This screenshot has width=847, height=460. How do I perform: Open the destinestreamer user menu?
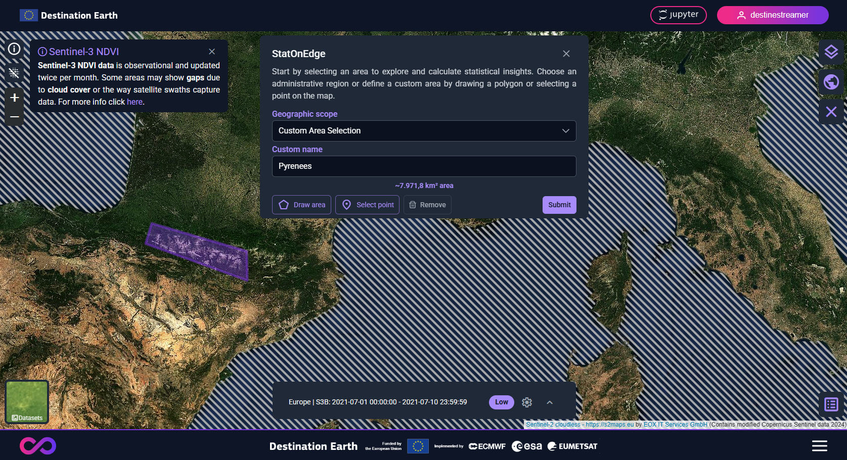pyautogui.click(x=772, y=15)
